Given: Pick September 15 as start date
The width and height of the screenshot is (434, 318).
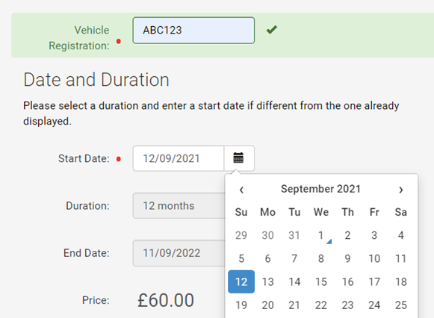Looking at the screenshot, I should point(321,281).
